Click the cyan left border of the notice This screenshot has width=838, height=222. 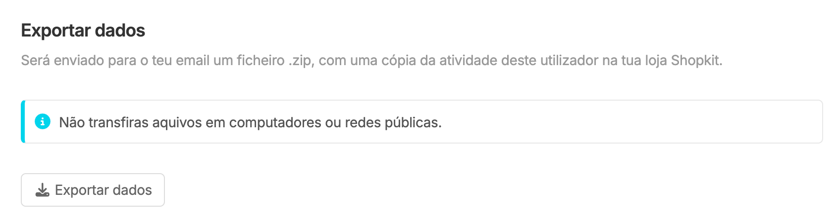pos(23,121)
